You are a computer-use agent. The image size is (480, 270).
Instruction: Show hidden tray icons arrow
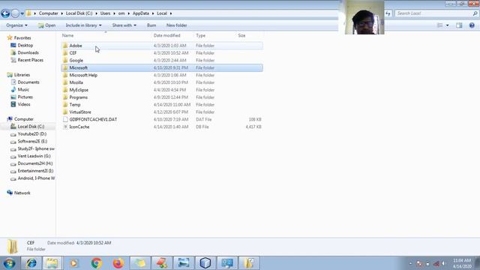click(x=410, y=263)
